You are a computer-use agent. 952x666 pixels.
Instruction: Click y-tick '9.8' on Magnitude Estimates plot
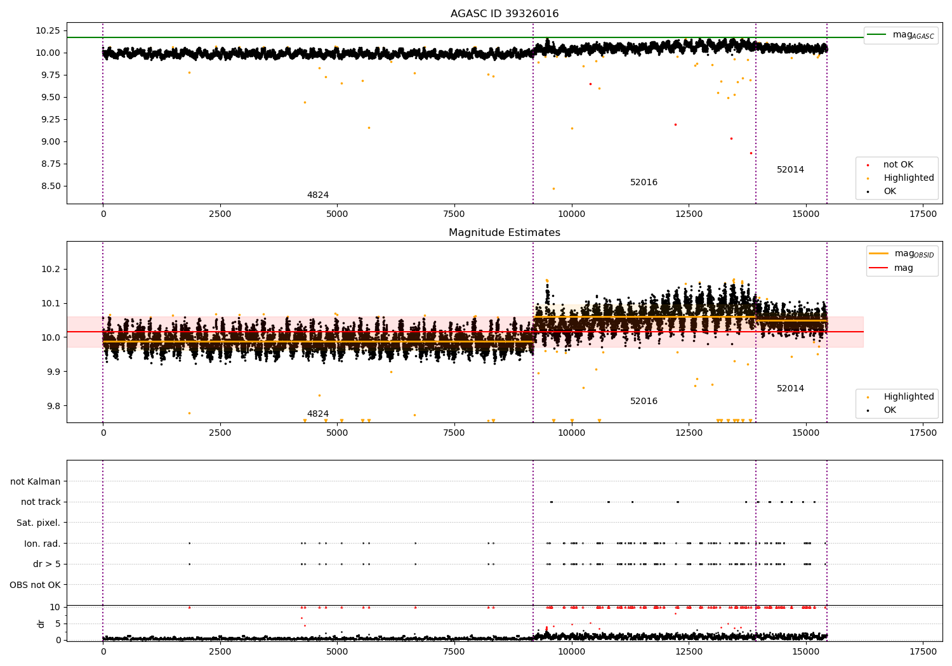pyautogui.click(x=53, y=406)
